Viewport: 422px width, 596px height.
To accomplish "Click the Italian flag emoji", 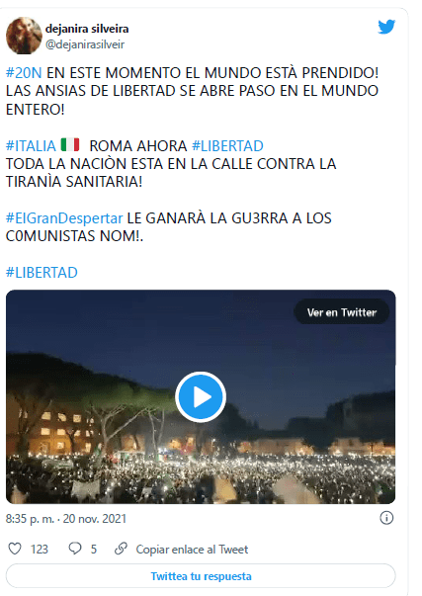I will [70, 145].
